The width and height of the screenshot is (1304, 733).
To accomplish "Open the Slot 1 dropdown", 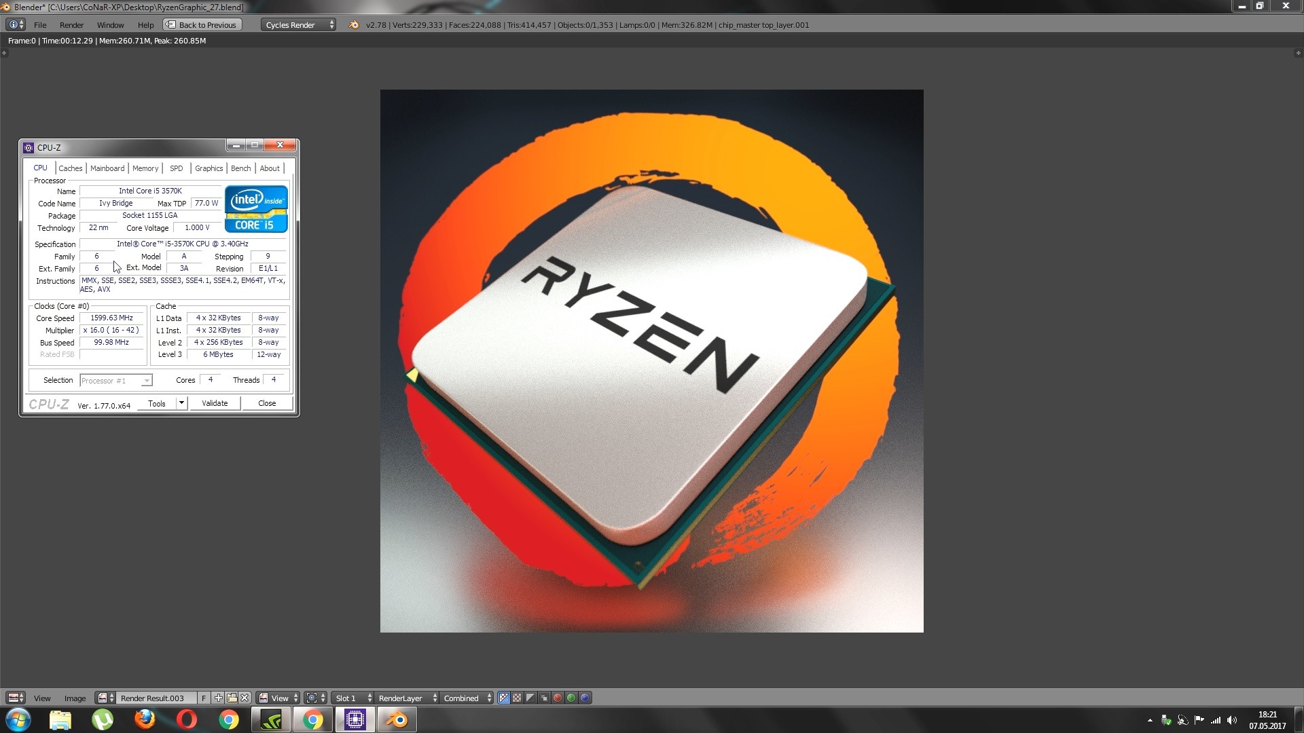I will [352, 698].
